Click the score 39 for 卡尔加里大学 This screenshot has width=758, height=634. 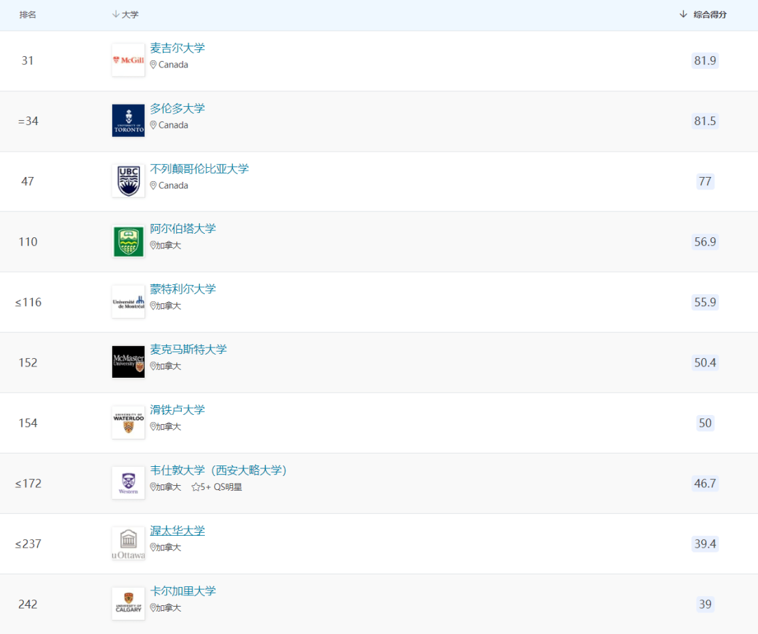[x=705, y=605]
